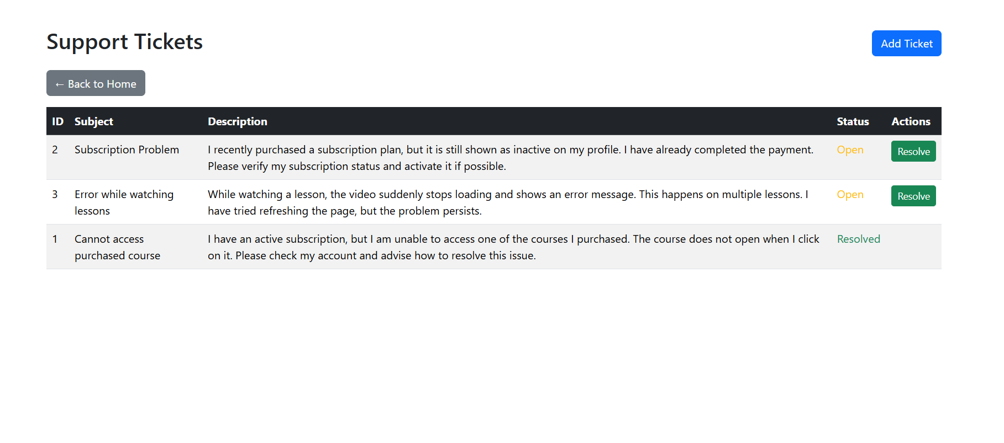Image resolution: width=1004 pixels, height=443 pixels.
Task: Click the description about inaccessible purchased course
Action: coord(513,247)
